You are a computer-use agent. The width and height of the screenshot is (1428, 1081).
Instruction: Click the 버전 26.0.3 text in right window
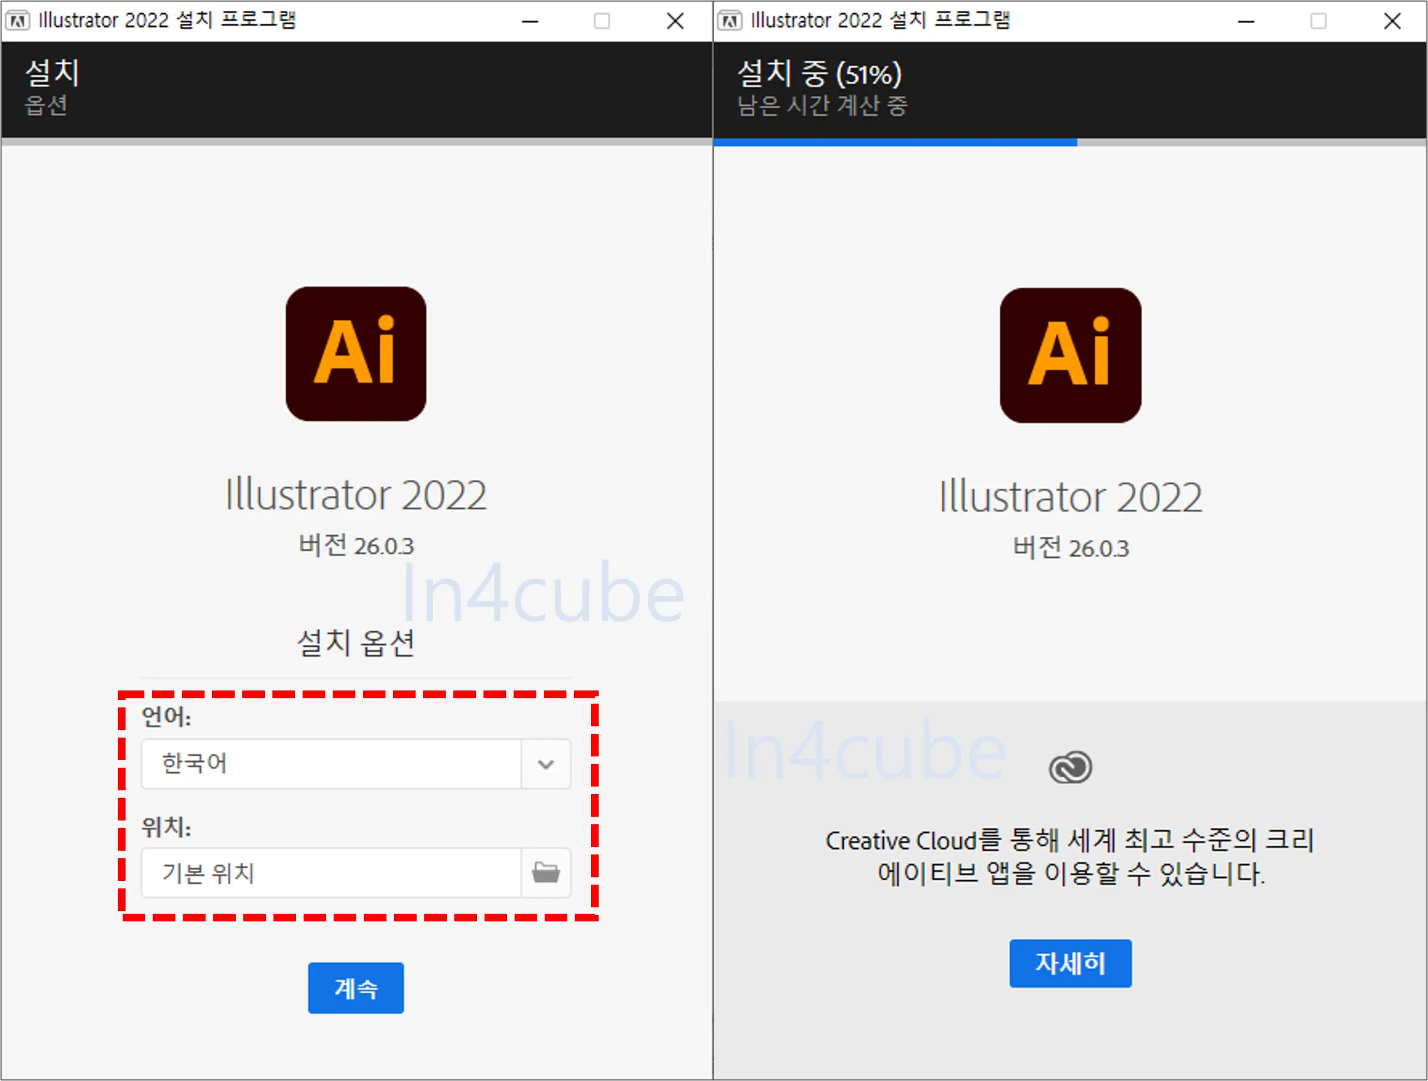click(x=1071, y=547)
